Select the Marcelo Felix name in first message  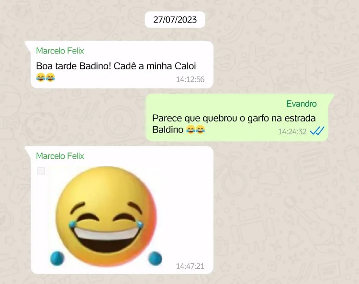(60, 51)
